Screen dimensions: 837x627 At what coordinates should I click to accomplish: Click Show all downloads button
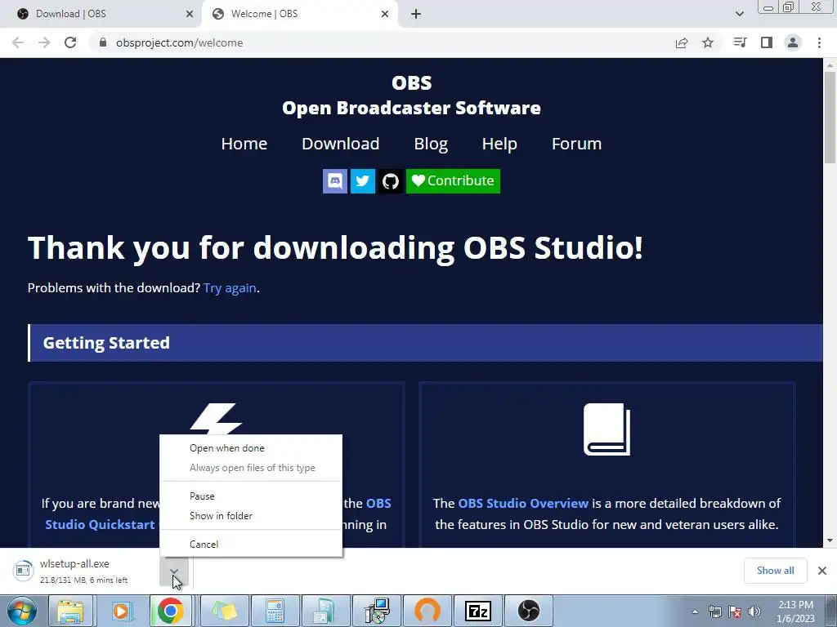coord(775,571)
